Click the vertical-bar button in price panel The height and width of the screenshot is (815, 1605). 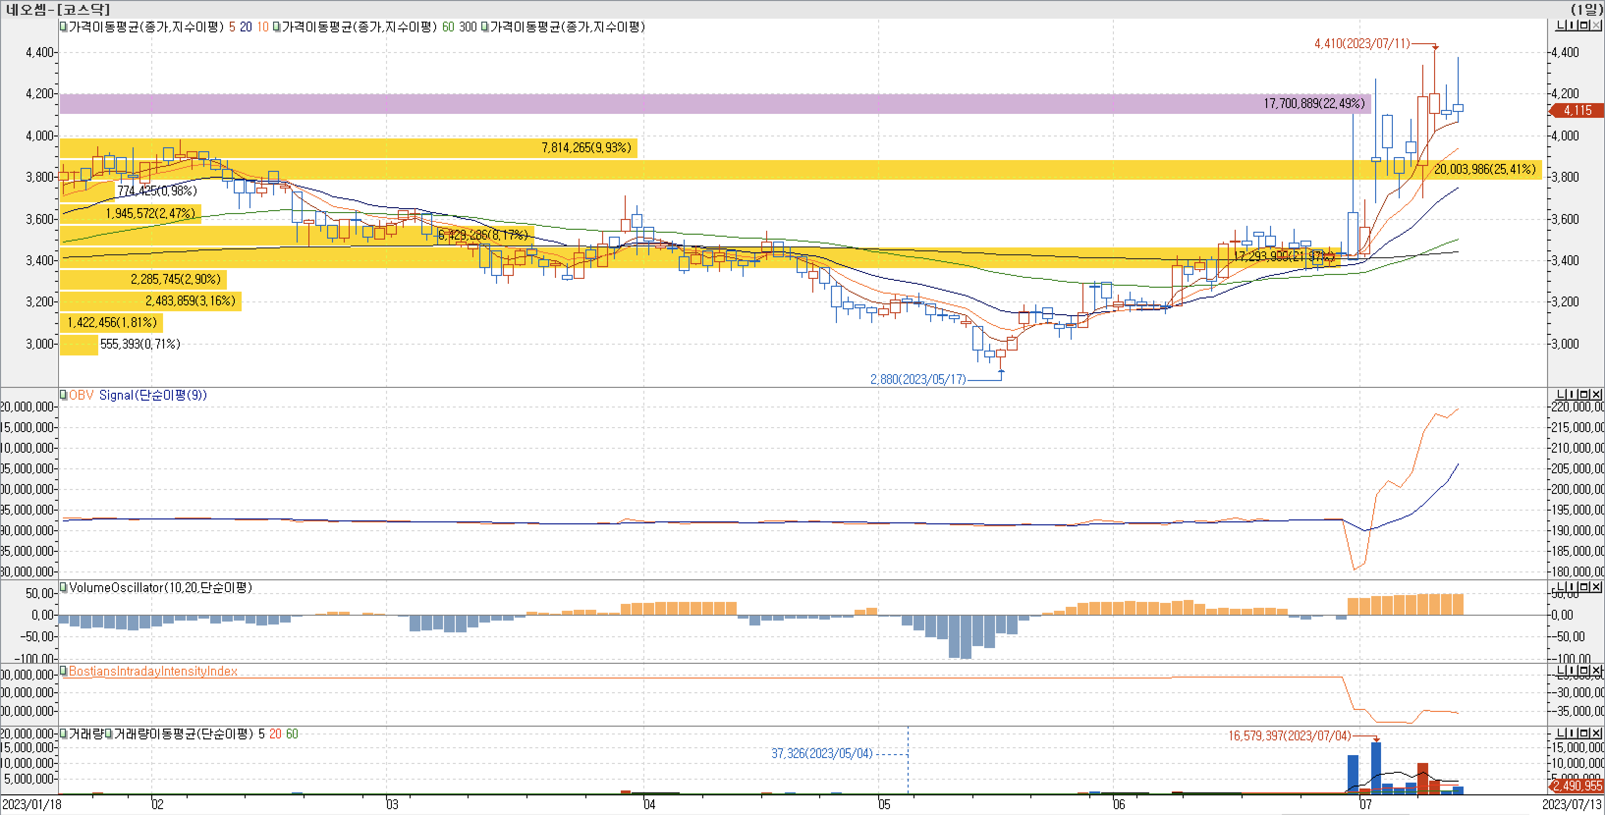pyautogui.click(x=1573, y=26)
